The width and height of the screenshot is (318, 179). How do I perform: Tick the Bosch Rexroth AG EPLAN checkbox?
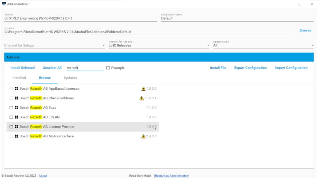point(11,117)
